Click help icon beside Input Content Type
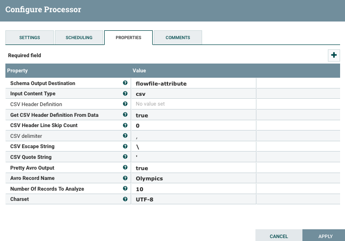 pyautogui.click(x=125, y=93)
